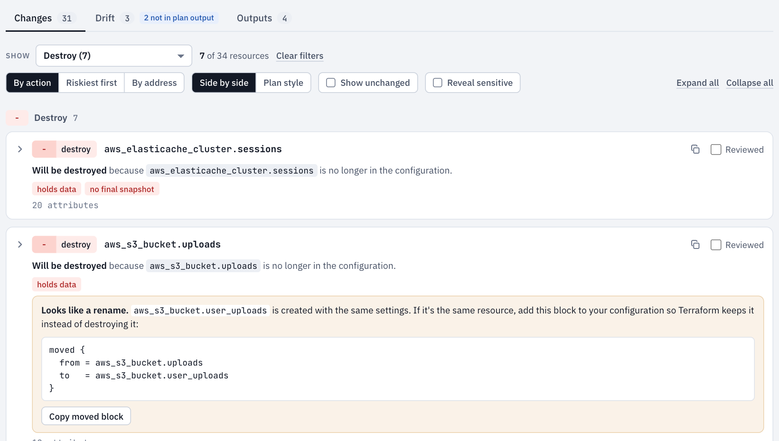Expand the aws_elasticache_cluster.sessions row chevron
Screen dimensions: 779x441
click(20, 149)
